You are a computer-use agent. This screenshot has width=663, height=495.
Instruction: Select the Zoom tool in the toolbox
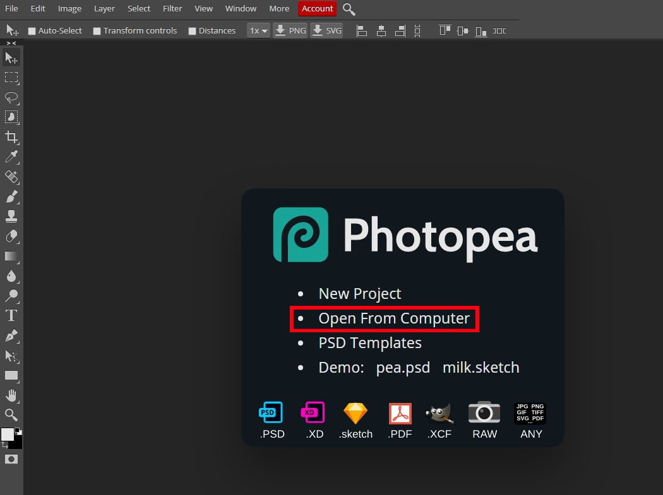pos(11,415)
